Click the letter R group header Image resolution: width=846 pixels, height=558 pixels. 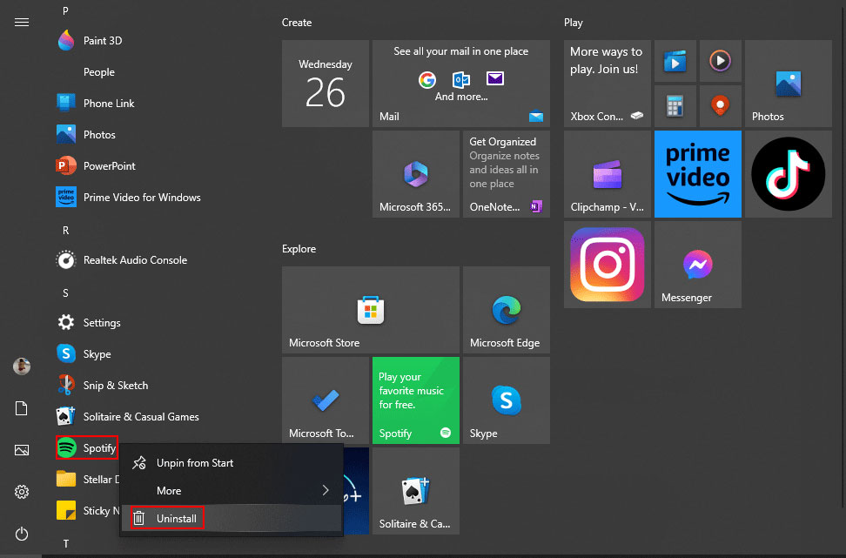tap(66, 231)
